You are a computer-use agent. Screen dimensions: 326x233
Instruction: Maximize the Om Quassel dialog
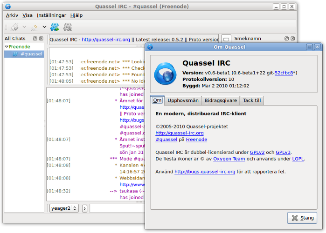309,47
